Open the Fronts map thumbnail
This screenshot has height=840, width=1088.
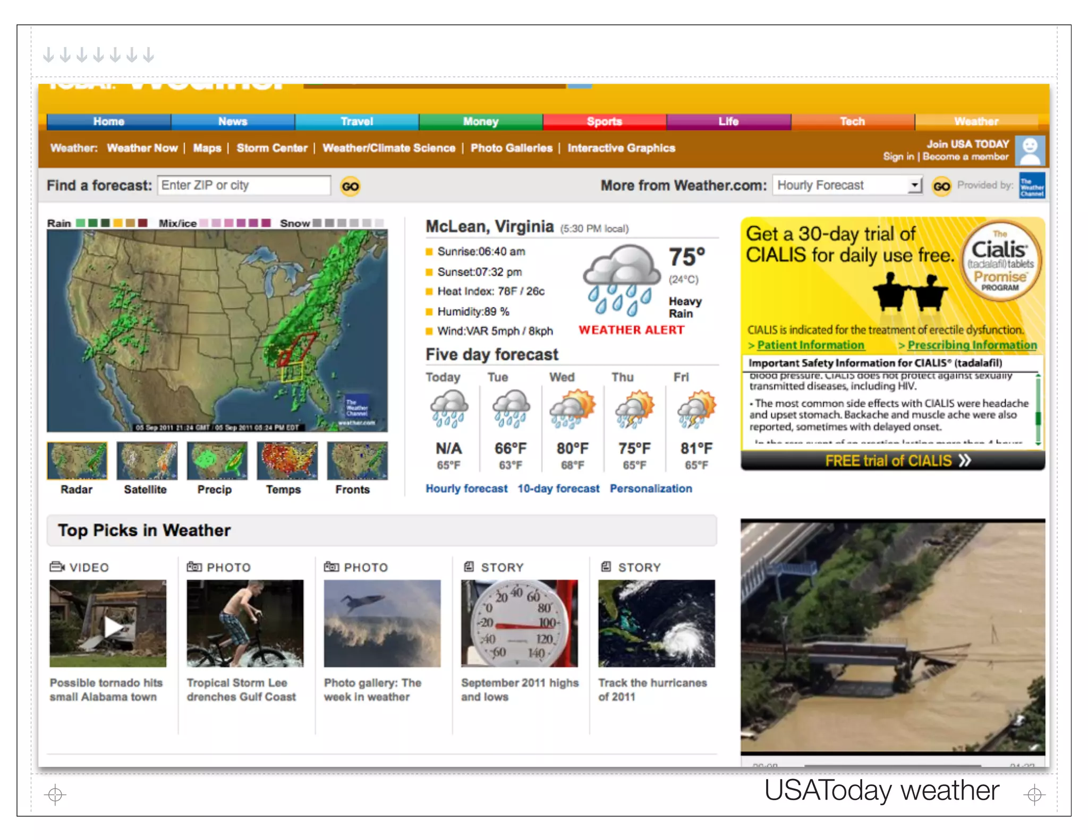tap(357, 460)
